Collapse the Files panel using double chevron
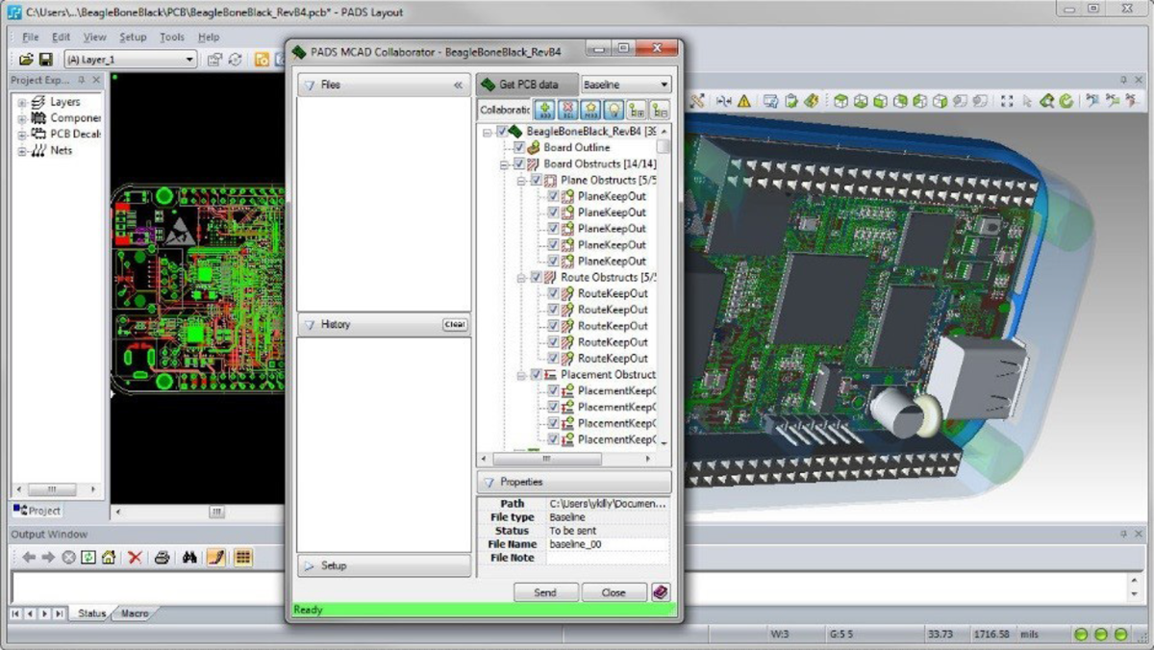This screenshot has width=1154, height=650. (458, 85)
